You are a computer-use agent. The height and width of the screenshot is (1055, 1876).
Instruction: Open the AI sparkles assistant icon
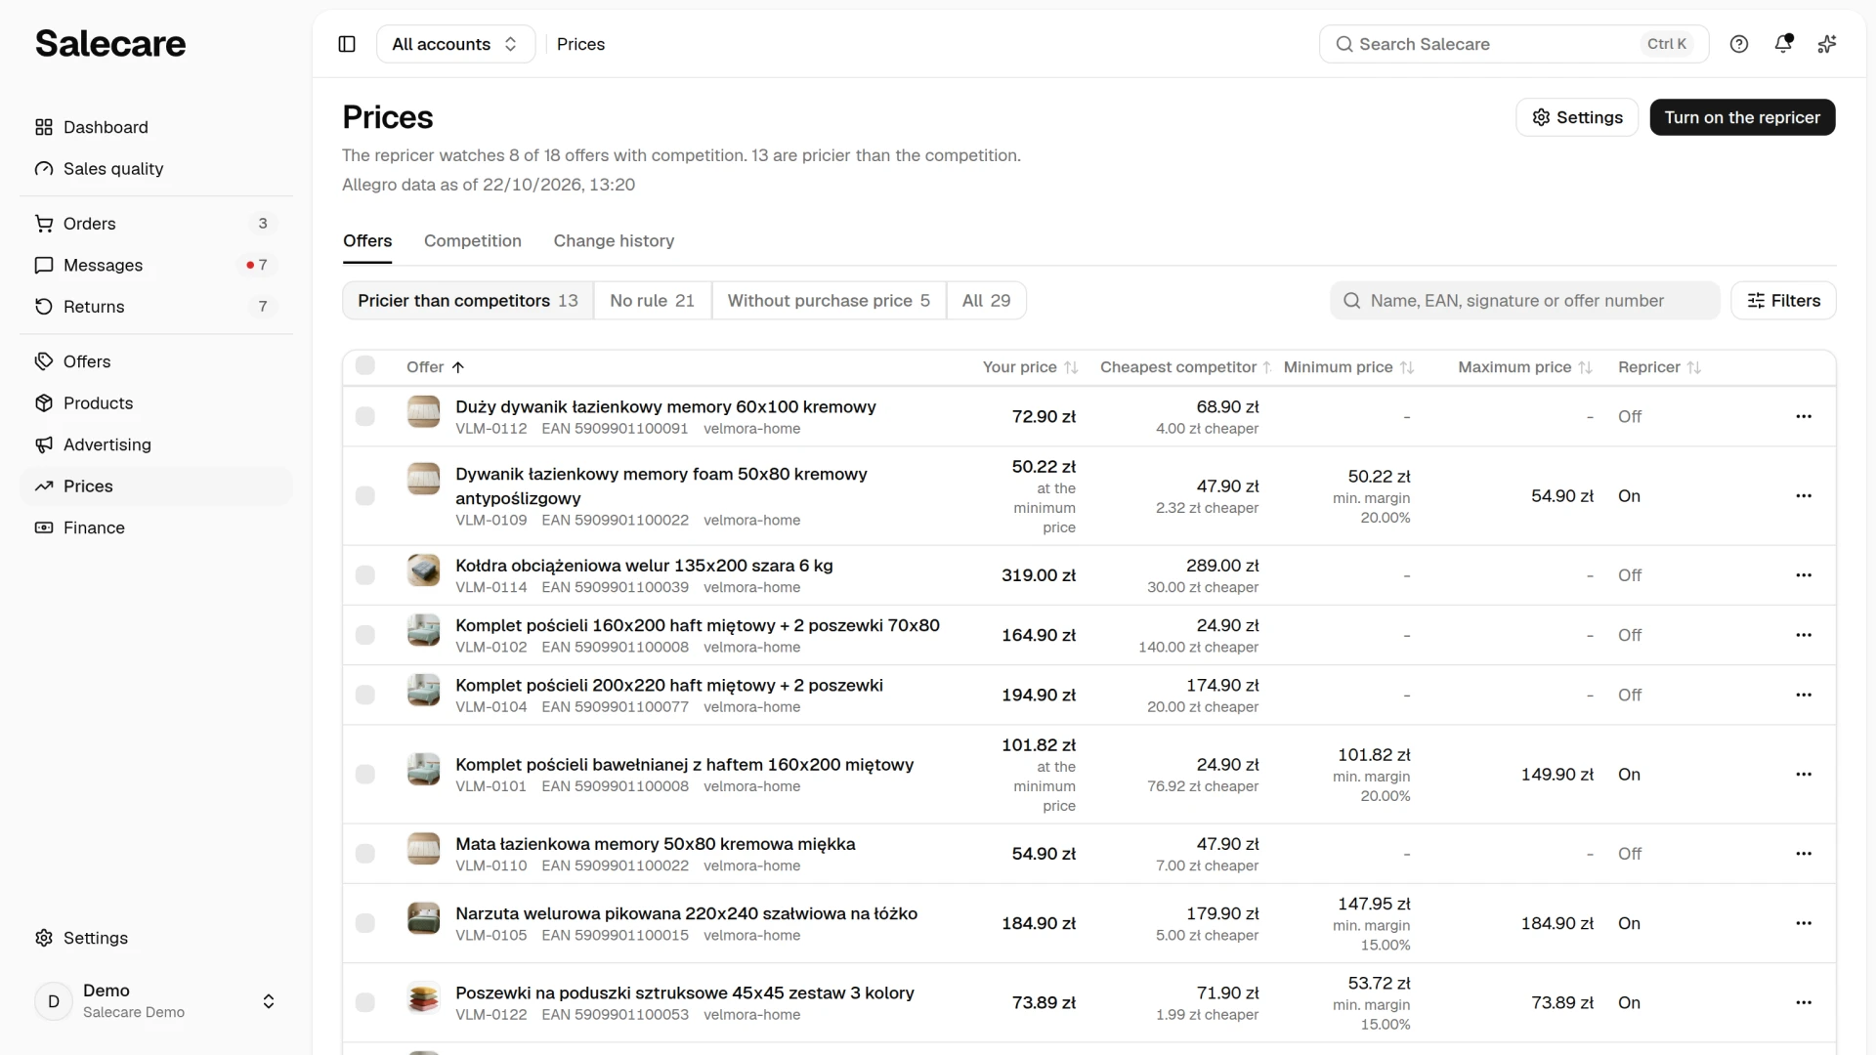coord(1827,44)
